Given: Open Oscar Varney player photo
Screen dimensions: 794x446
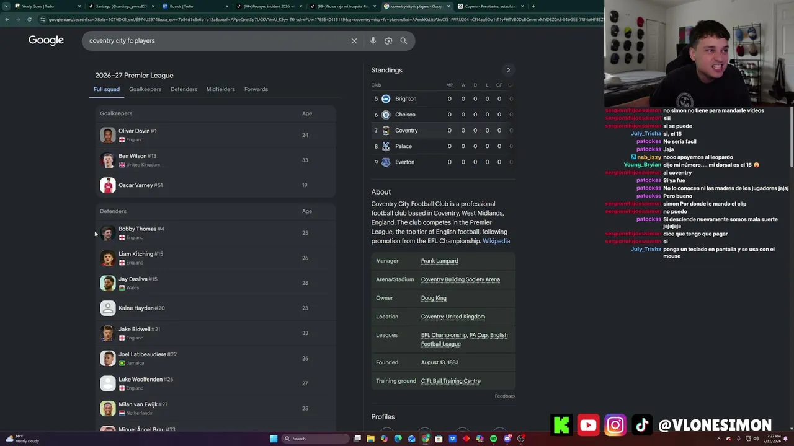Looking at the screenshot, I should 108,185.
